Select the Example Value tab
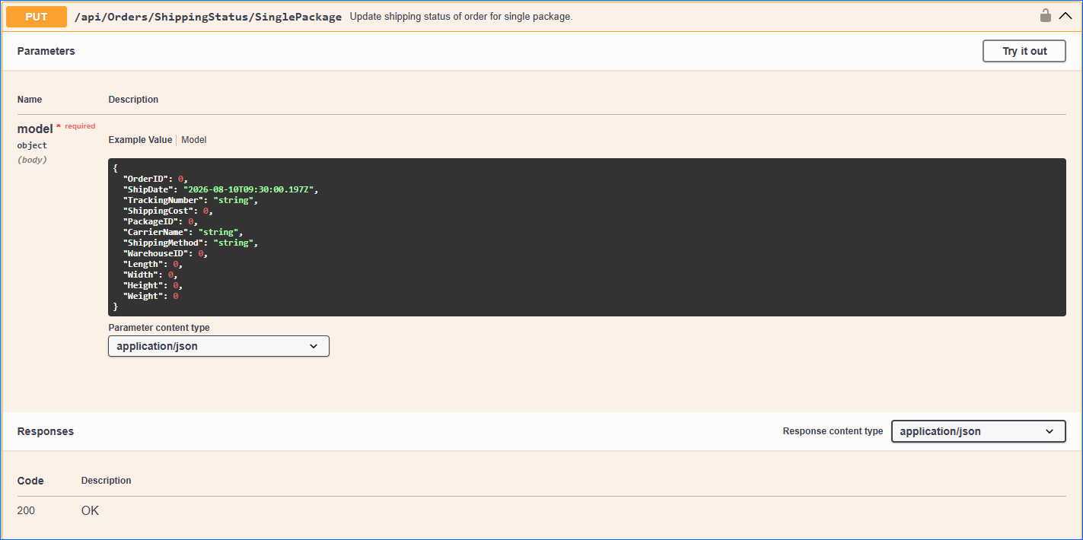 coord(141,140)
